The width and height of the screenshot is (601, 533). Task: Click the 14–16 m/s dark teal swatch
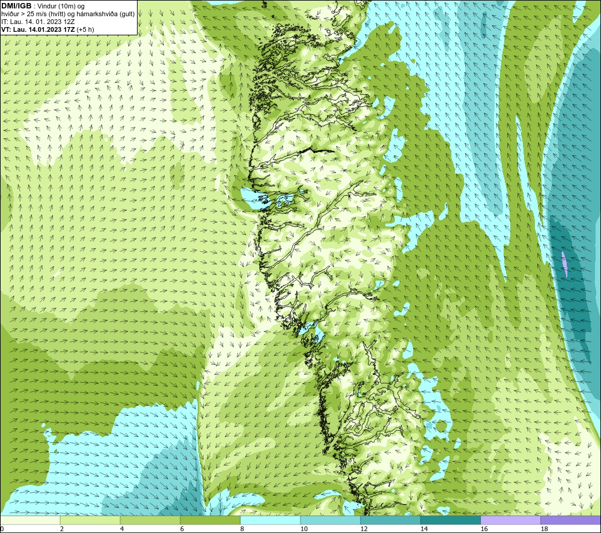(450, 520)
